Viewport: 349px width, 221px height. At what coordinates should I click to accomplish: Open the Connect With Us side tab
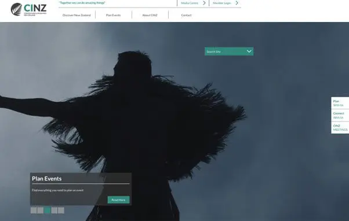coord(340,115)
